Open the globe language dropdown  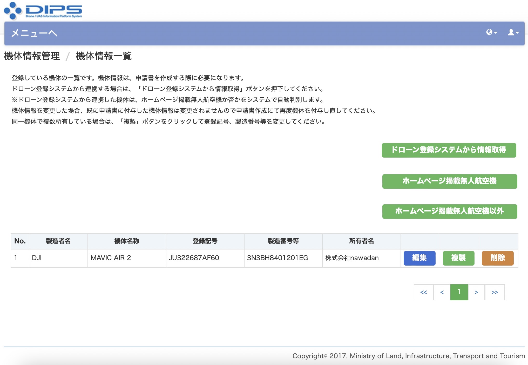[492, 32]
